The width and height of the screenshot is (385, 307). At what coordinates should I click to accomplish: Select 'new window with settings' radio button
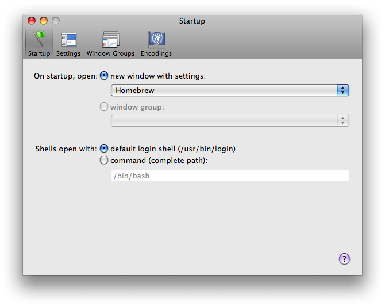104,76
